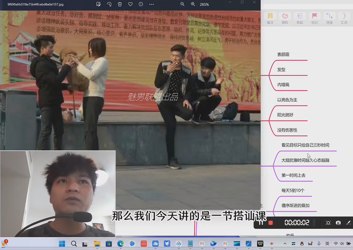Collapse branches with the 收起 tool
This screenshot has width=353, height=250.
[300, 18]
